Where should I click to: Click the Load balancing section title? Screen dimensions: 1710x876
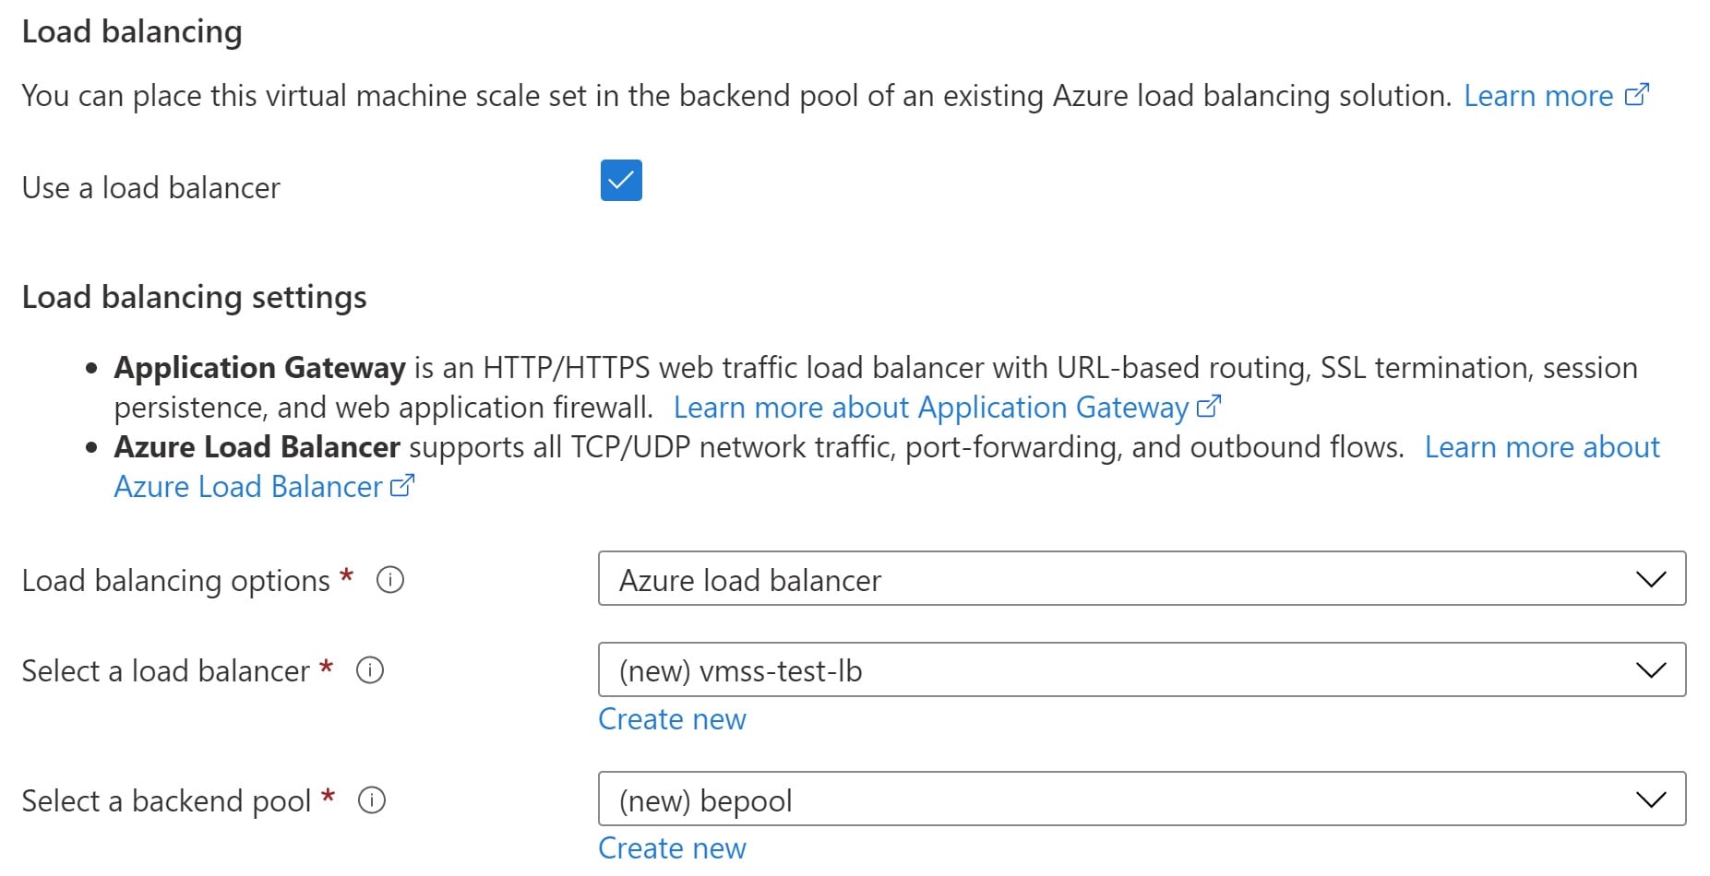coord(132,32)
